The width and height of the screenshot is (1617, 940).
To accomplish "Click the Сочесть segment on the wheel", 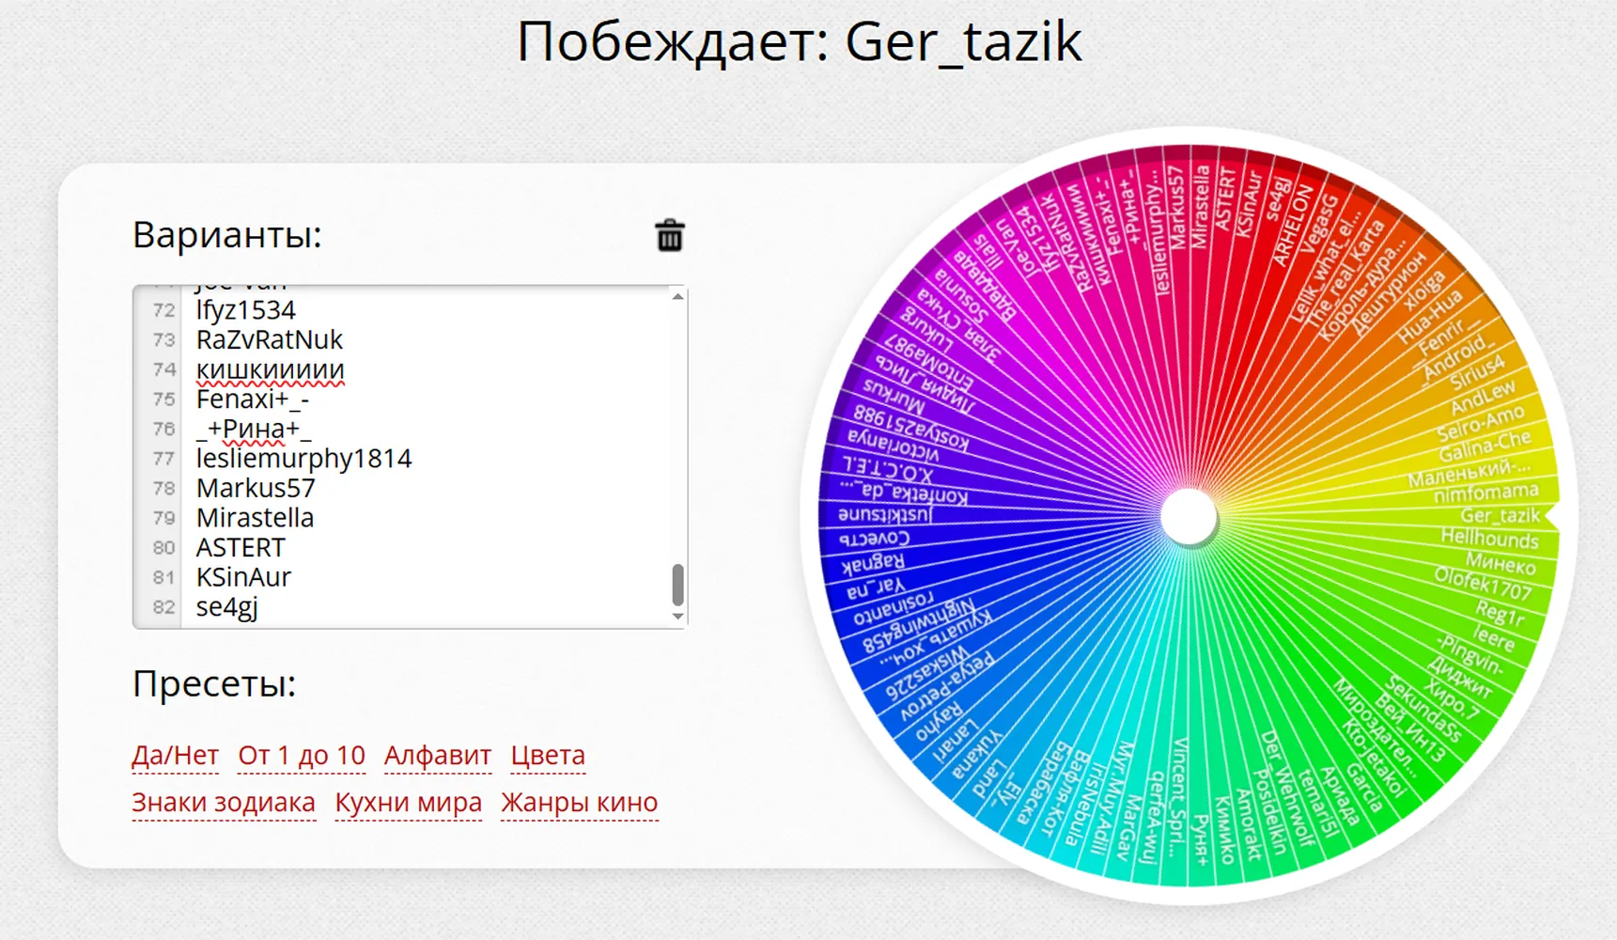I will [x=875, y=539].
